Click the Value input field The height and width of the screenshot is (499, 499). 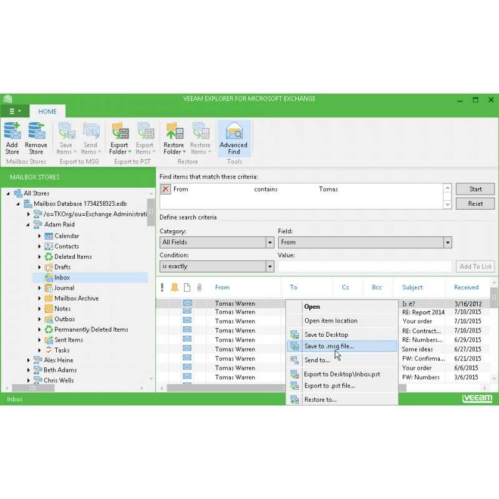click(x=365, y=266)
